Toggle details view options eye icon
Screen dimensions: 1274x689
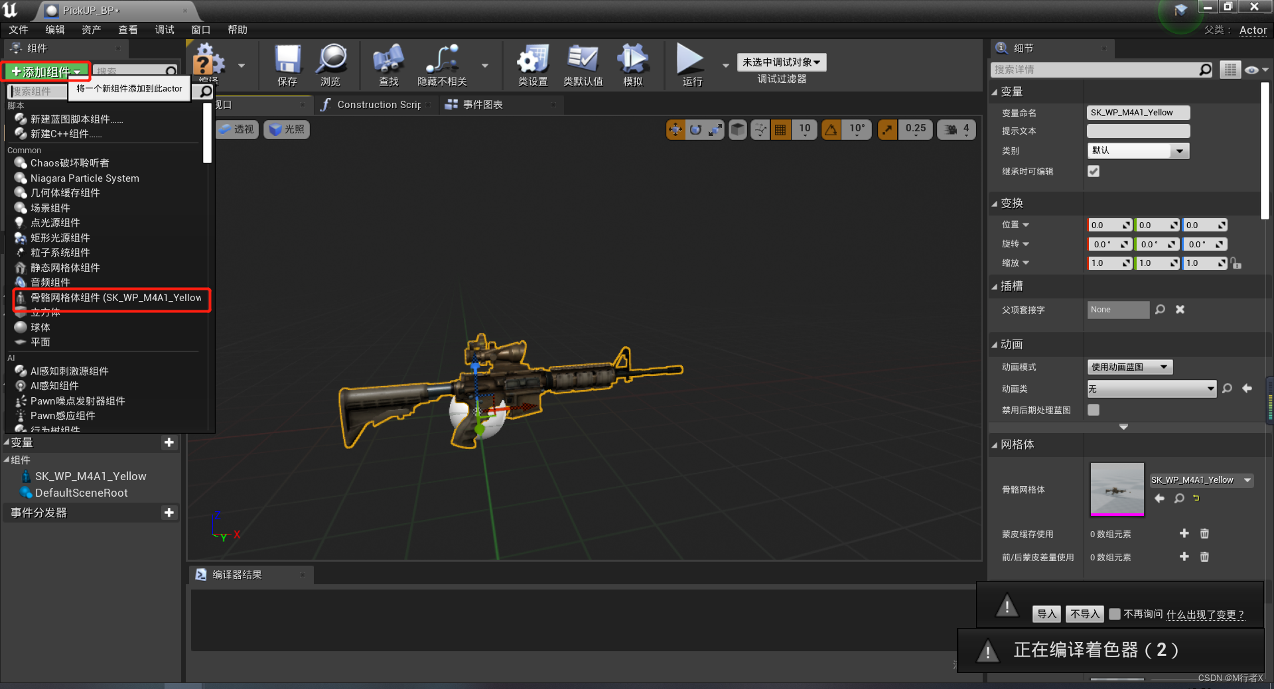(x=1255, y=70)
